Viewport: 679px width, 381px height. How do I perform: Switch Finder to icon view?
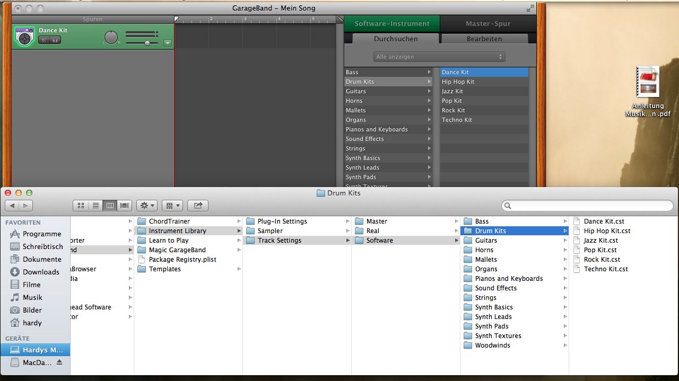[x=81, y=206]
